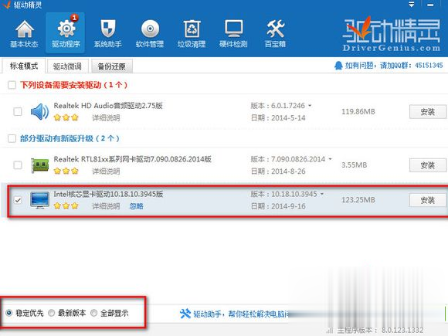Expand version dropdown for 7.090.0826.2014
The image size is (448, 336).
click(x=330, y=159)
